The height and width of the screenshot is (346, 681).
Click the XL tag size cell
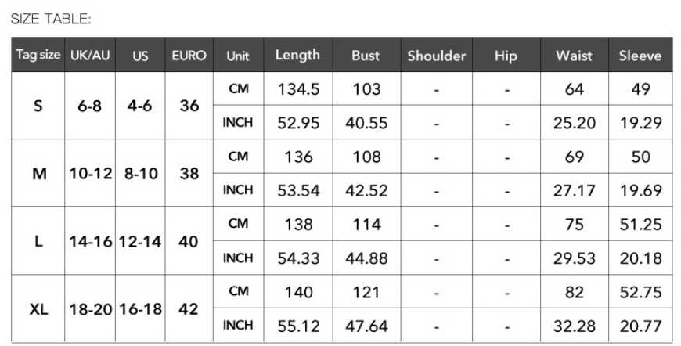(x=38, y=308)
